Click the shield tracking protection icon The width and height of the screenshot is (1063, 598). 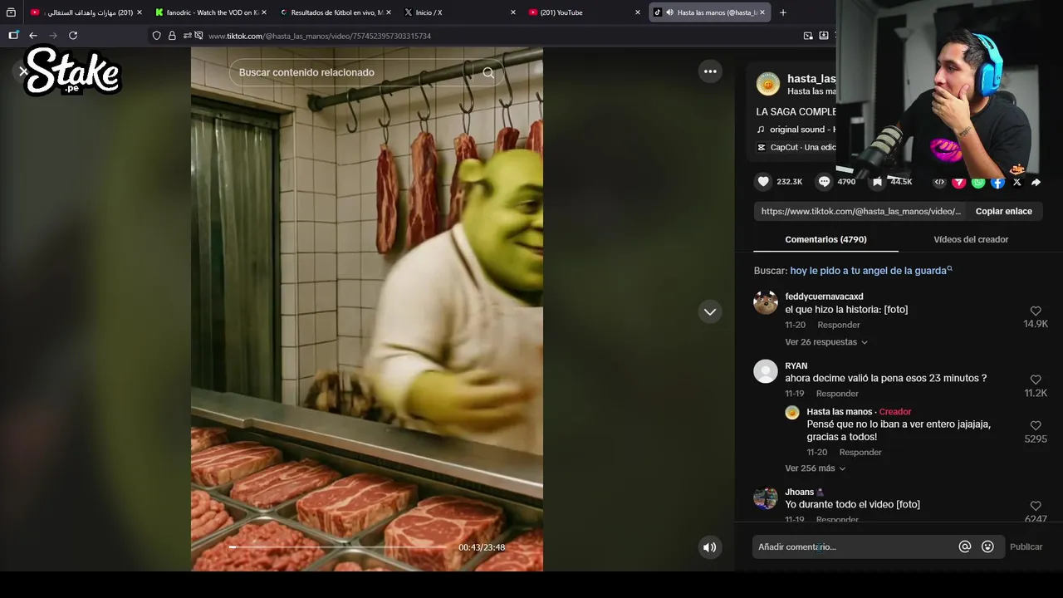click(x=156, y=36)
